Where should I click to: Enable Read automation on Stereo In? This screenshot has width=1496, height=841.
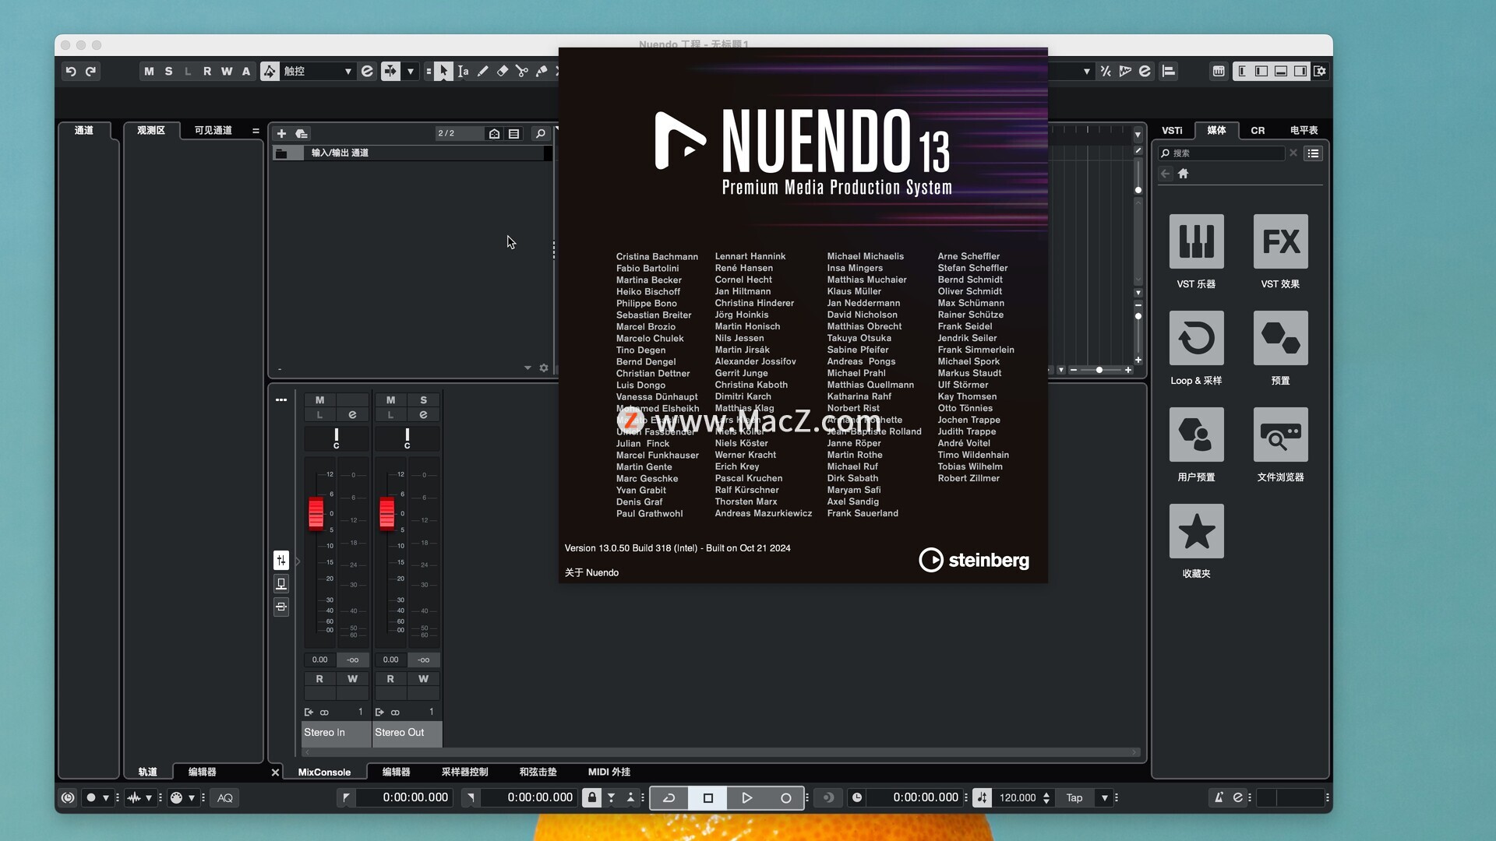pyautogui.click(x=319, y=679)
